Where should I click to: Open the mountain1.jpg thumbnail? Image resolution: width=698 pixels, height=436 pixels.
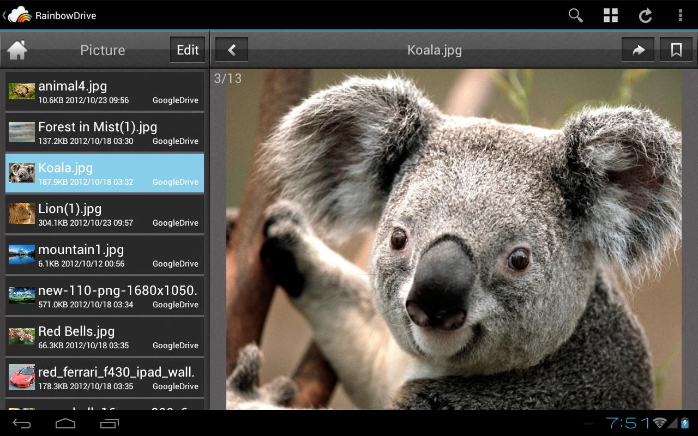[x=22, y=255]
